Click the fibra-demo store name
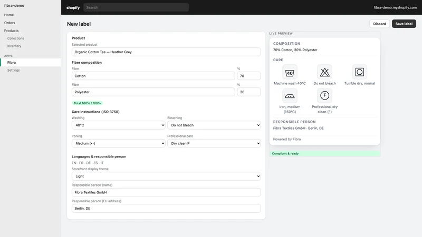The width and height of the screenshot is (422, 237). coord(14,5)
